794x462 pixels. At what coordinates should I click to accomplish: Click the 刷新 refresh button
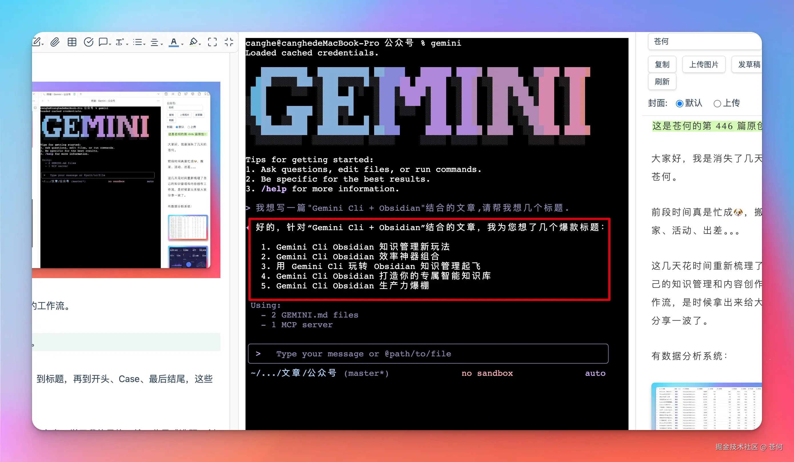coord(662,82)
